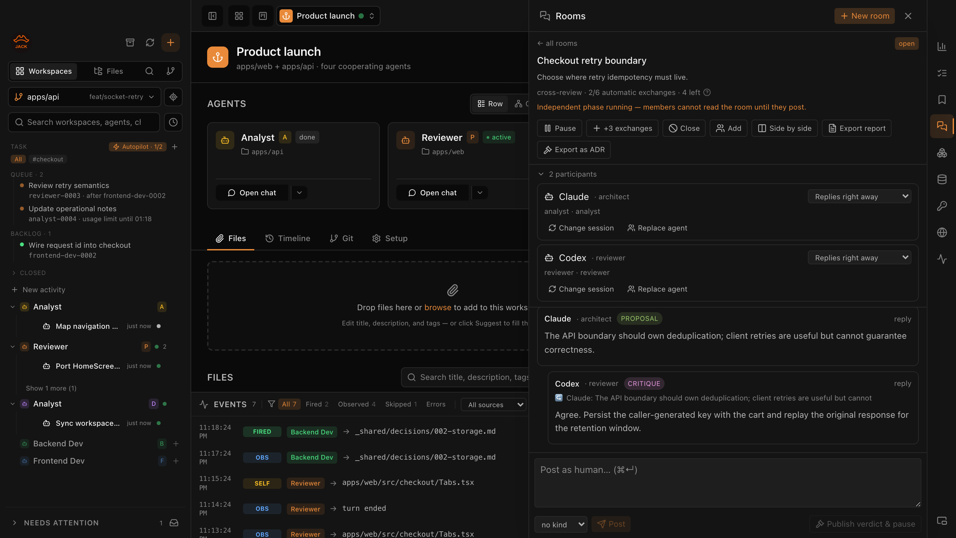
Task: Click the git branch icon beside Files tab
Action: pyautogui.click(x=170, y=71)
